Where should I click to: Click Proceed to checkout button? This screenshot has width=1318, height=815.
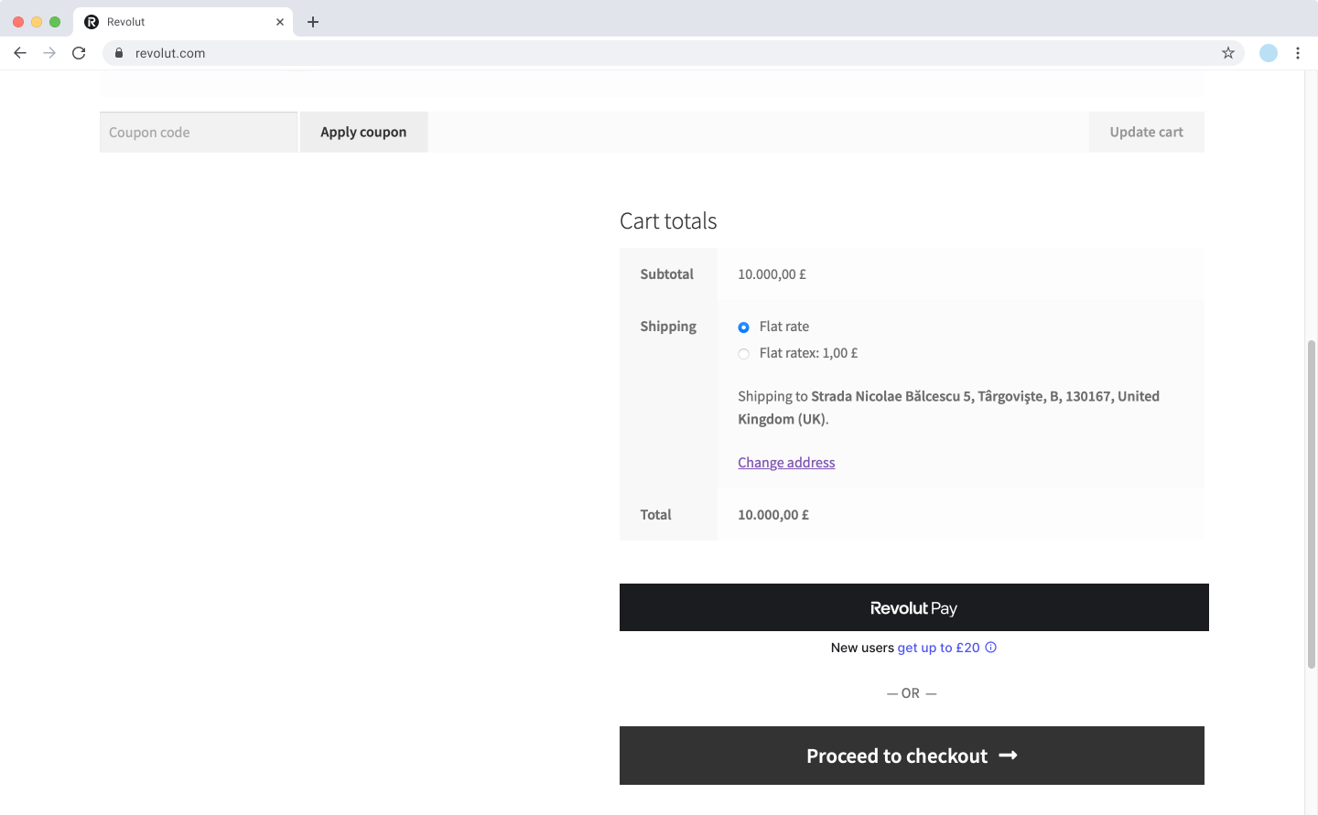912,756
